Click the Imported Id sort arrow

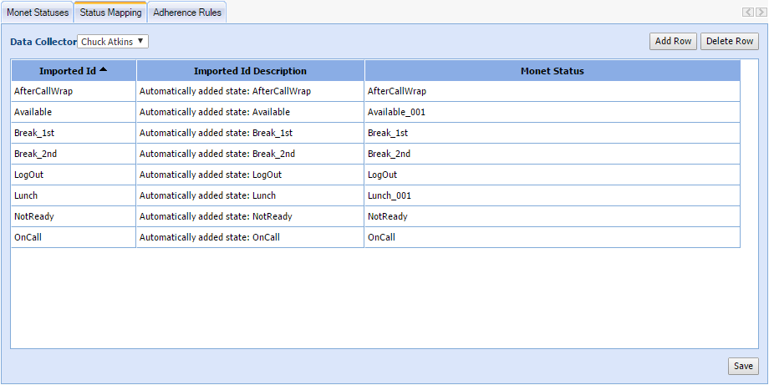(103, 69)
